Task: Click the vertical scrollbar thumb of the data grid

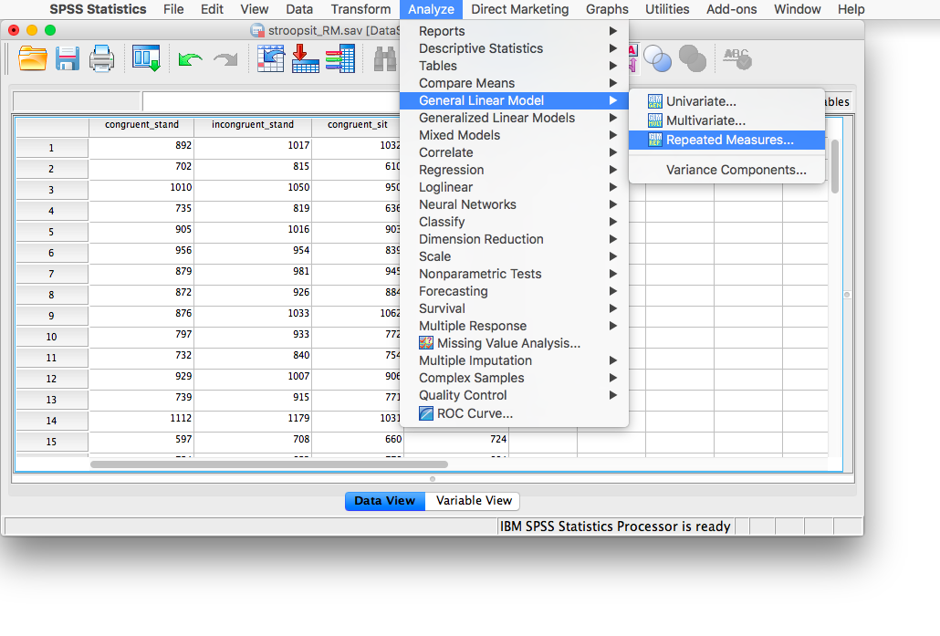Action: point(834,167)
